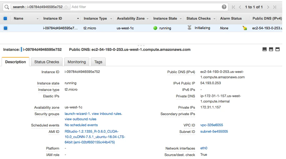Click the us-west-1c cell in the table row

click(125, 28)
